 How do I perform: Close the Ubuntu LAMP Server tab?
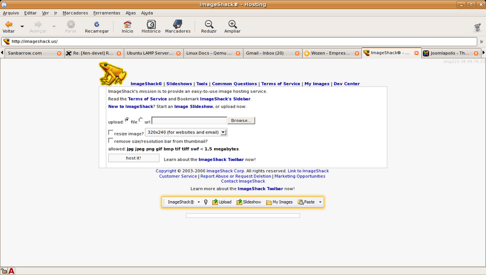coord(178,53)
